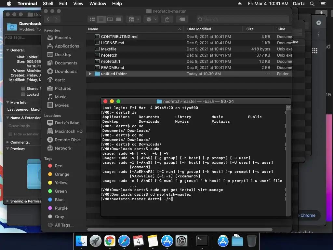Open the Finder action gear menu

(152, 19)
